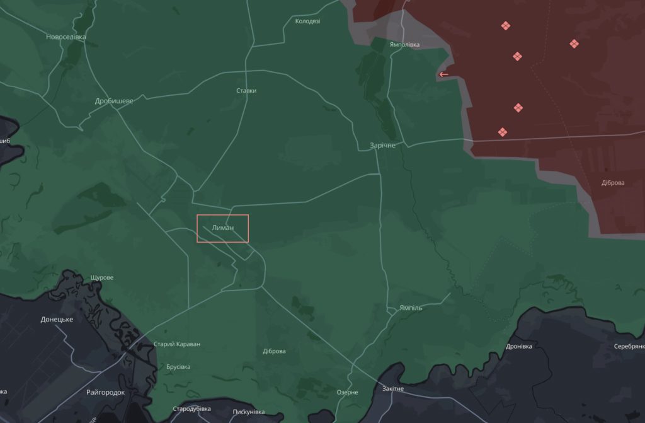Select the Райгородок town label
Viewport: 645px width, 423px height.
(105, 392)
